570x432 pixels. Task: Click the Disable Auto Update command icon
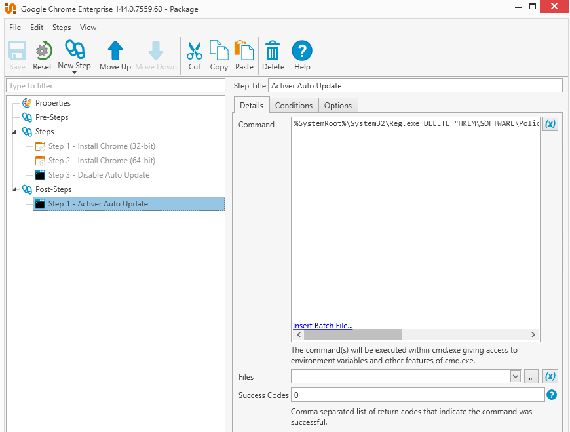coord(40,175)
